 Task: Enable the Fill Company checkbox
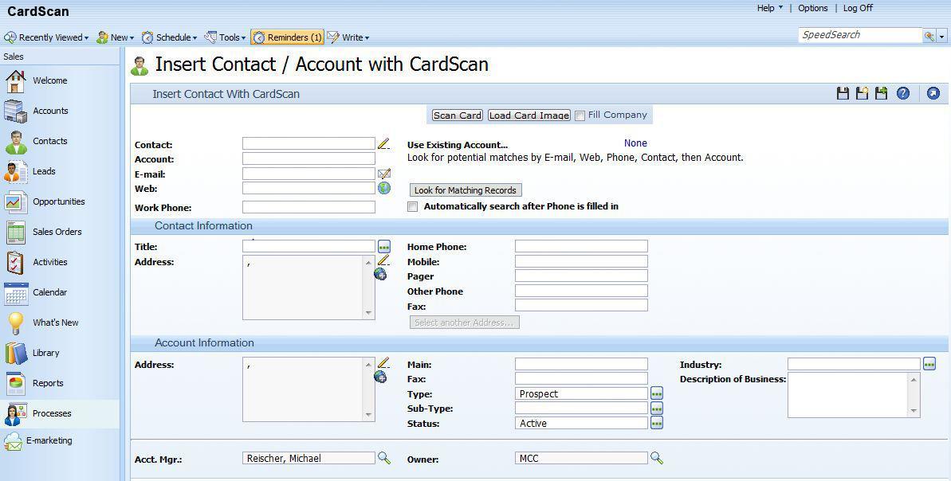580,115
